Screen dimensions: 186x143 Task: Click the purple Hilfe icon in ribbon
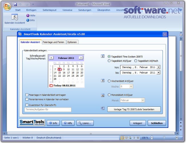click(28, 15)
